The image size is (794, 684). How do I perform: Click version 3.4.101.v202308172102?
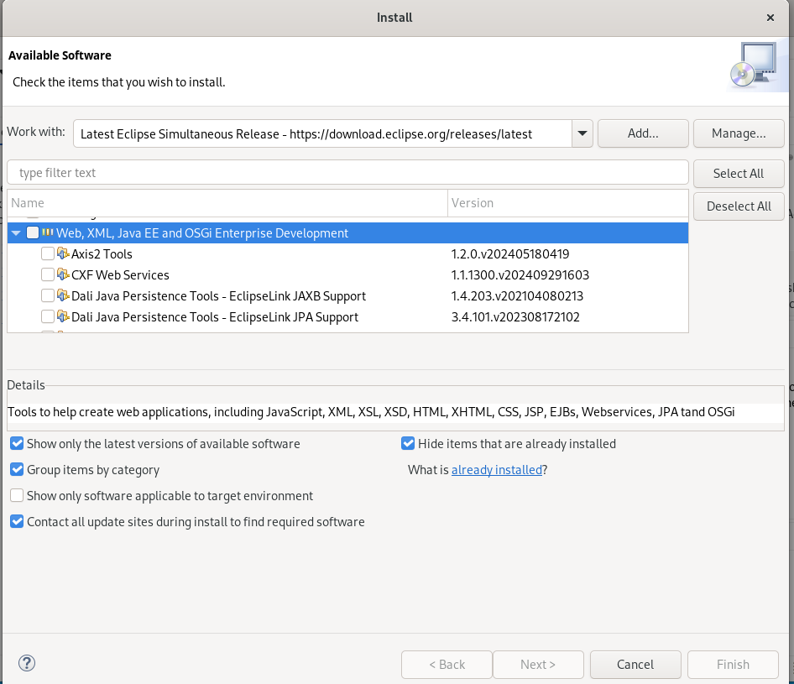pyautogui.click(x=515, y=317)
